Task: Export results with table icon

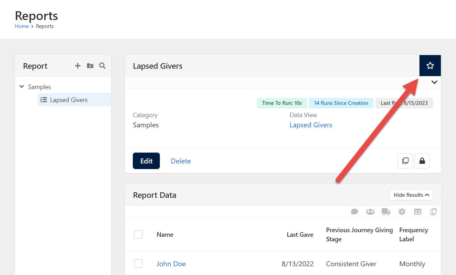Action: [x=418, y=212]
